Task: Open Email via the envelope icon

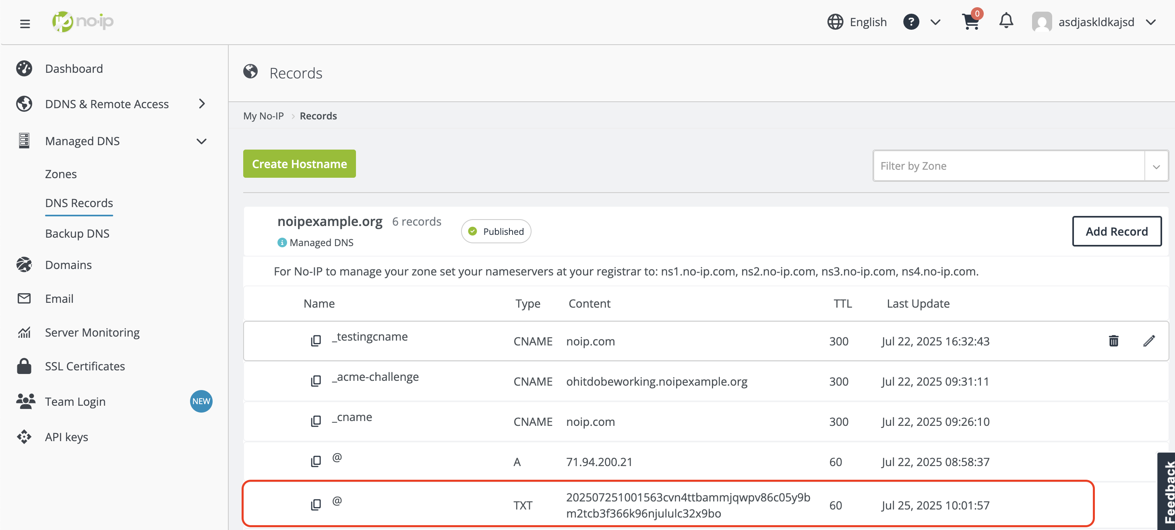Action: tap(24, 298)
